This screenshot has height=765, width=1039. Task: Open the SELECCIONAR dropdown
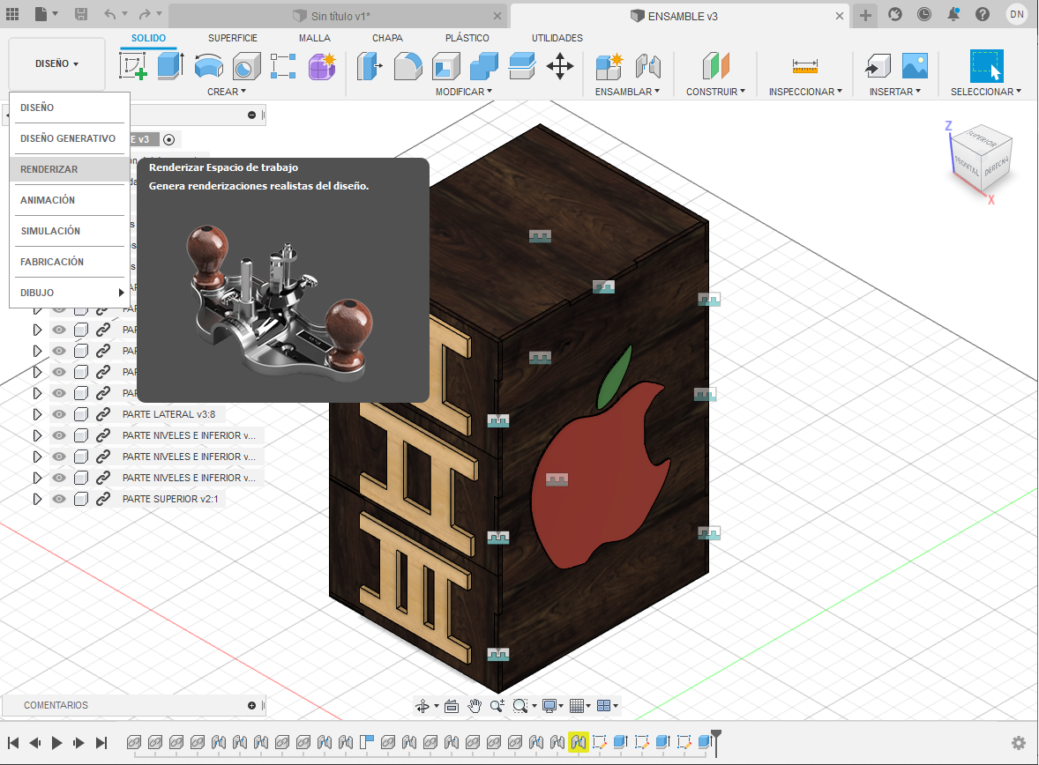pyautogui.click(x=986, y=92)
